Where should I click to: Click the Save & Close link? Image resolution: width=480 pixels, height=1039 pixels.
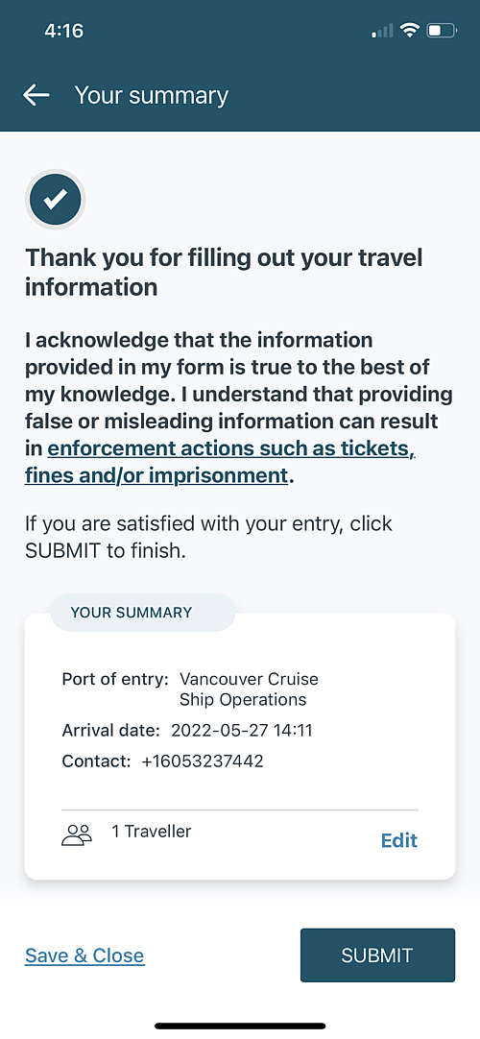click(84, 955)
